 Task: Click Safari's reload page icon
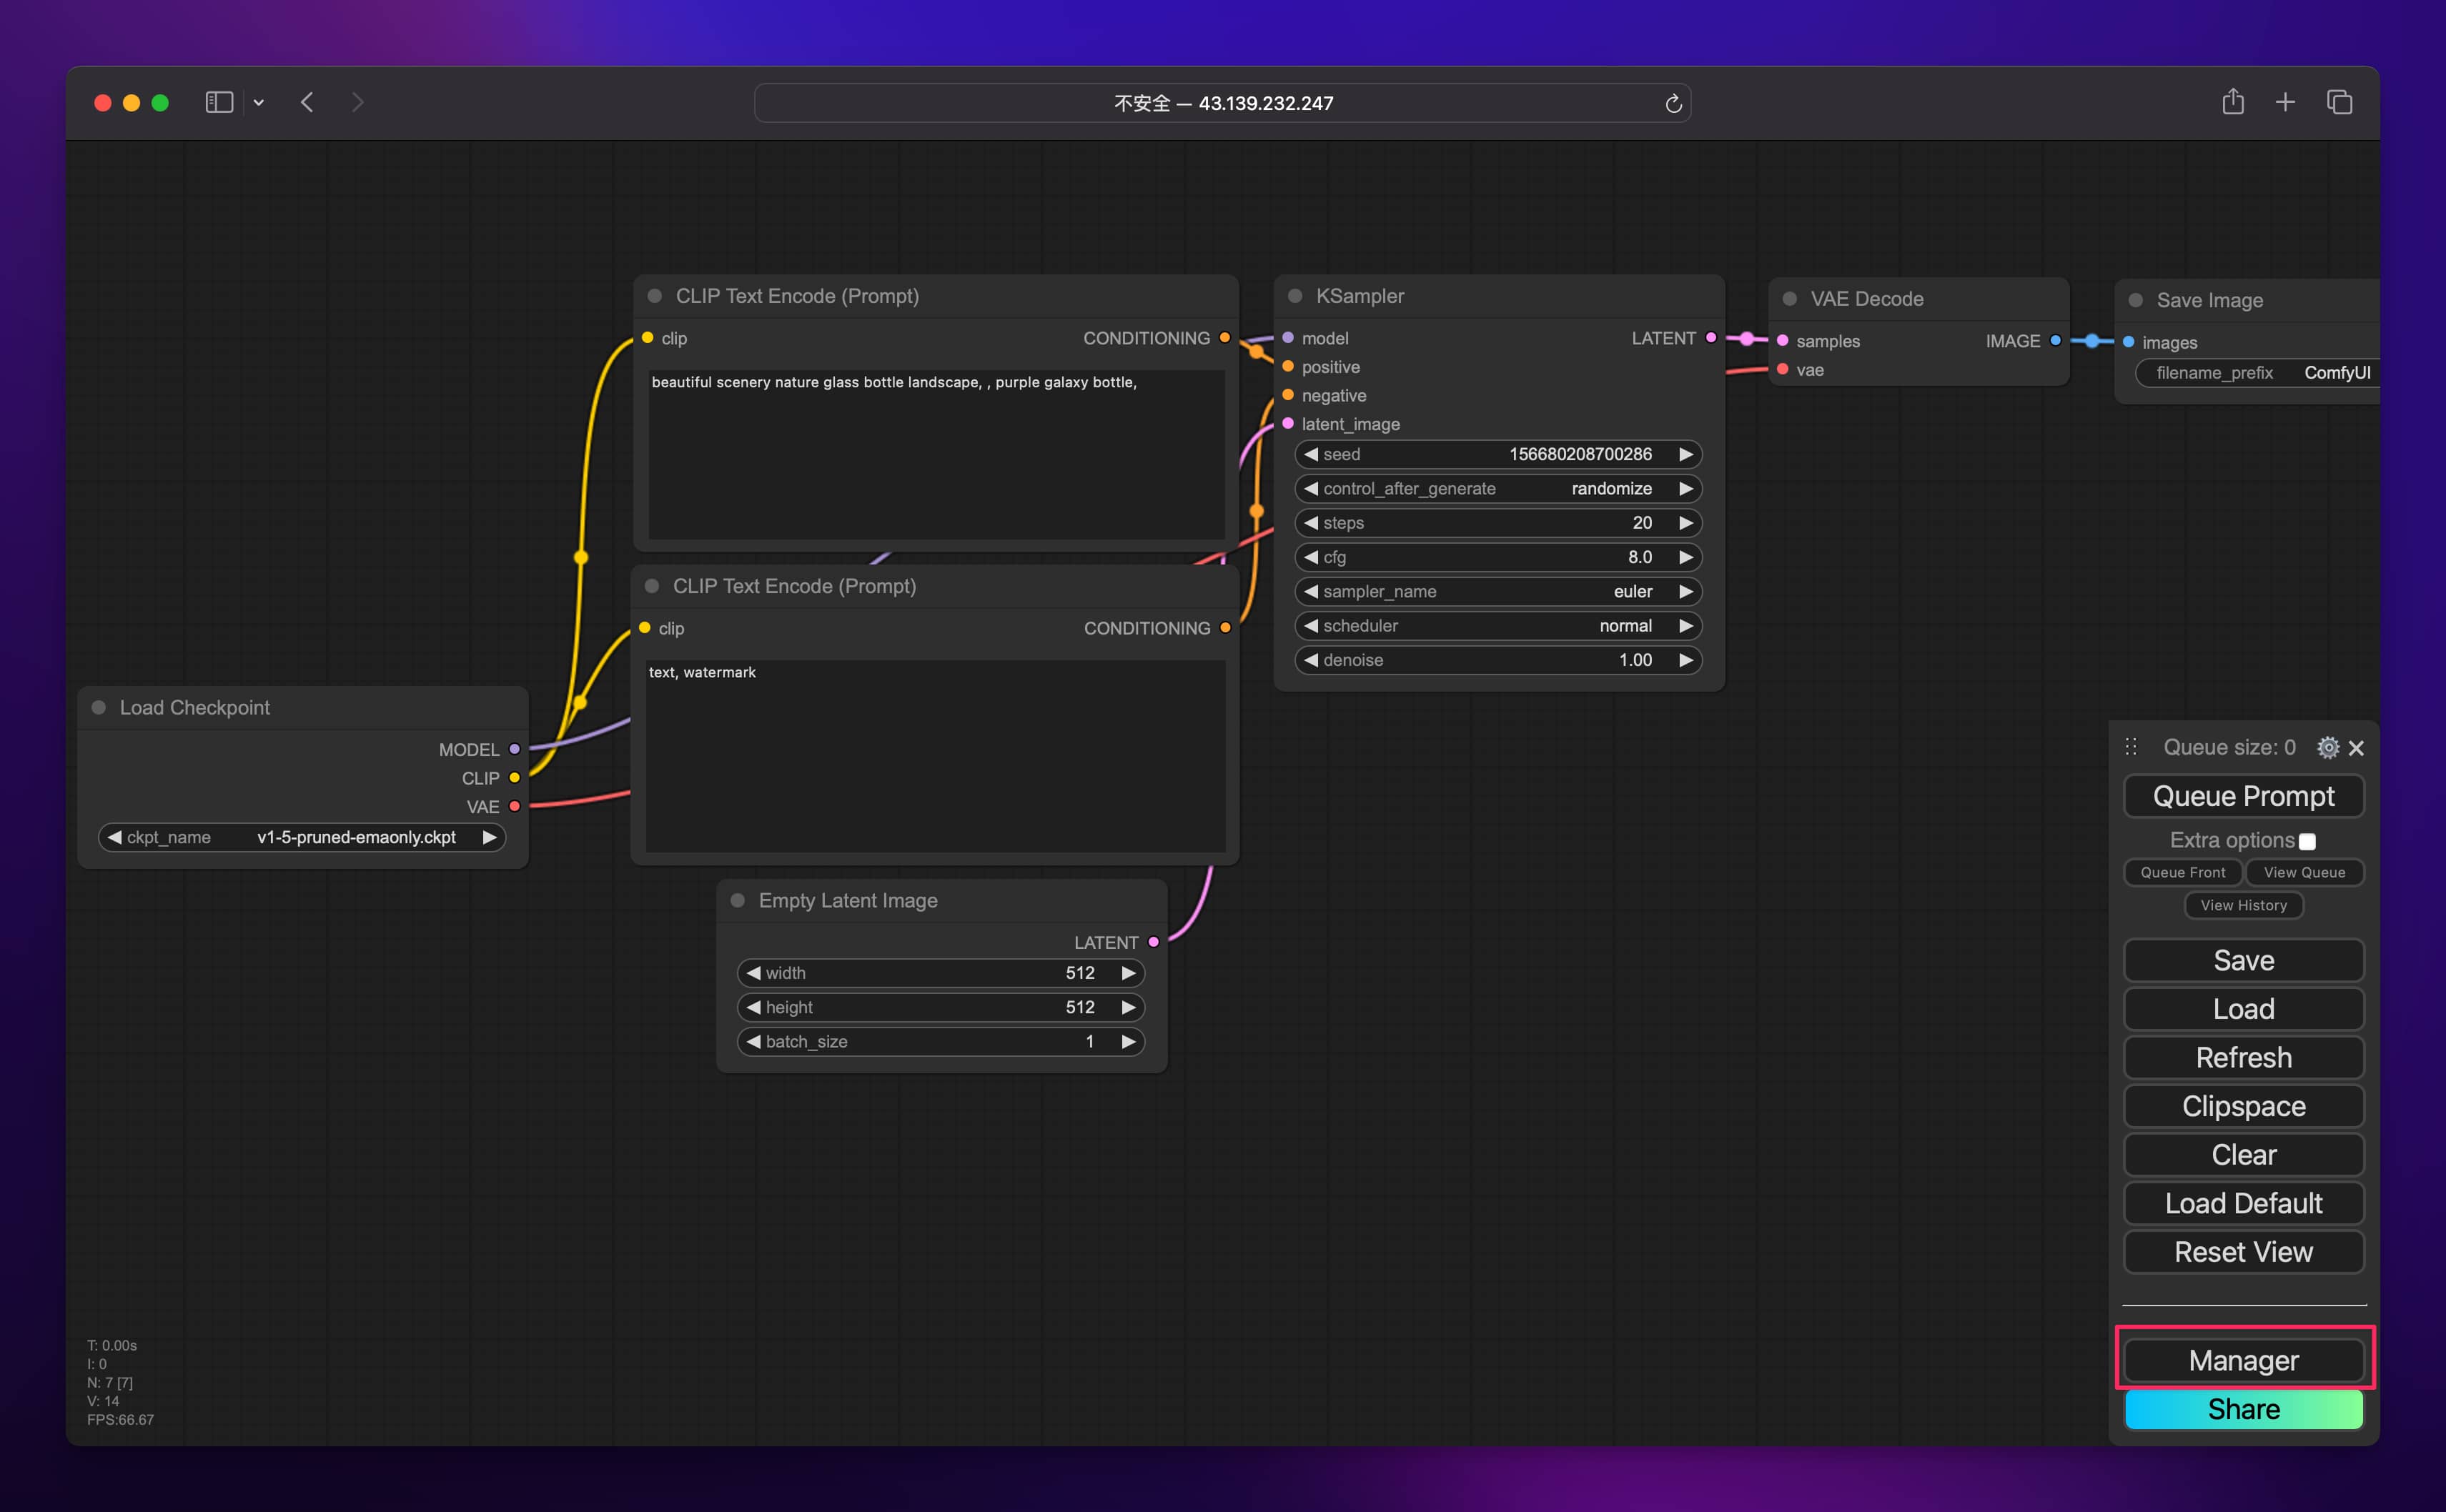click(x=1673, y=104)
